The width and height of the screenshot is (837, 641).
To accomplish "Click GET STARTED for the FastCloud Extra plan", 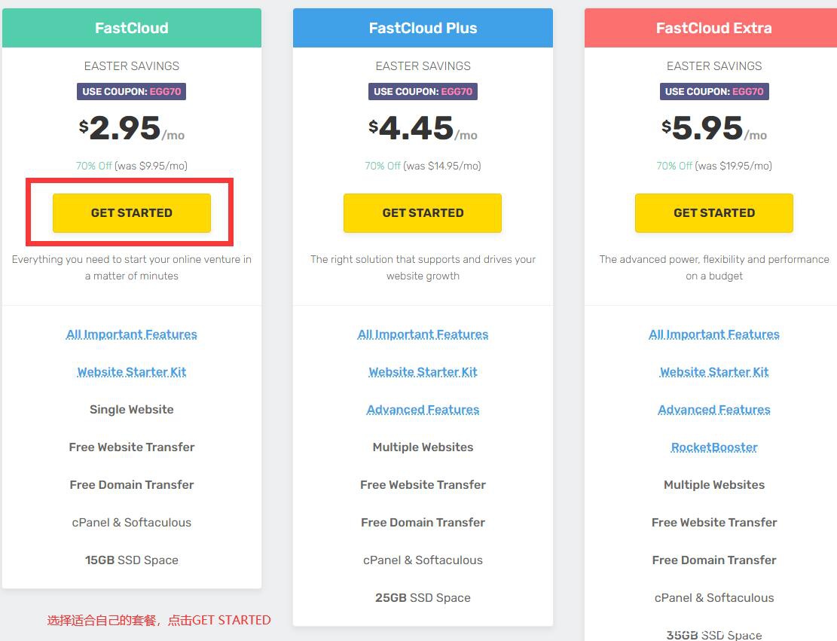I will pos(713,212).
